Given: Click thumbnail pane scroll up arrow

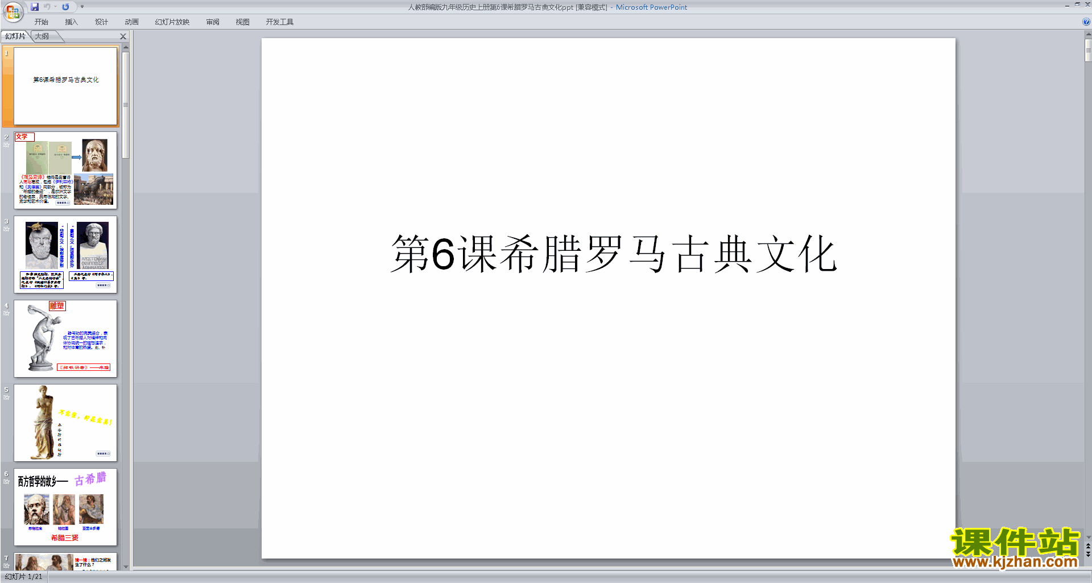Looking at the screenshot, I should pos(126,47).
